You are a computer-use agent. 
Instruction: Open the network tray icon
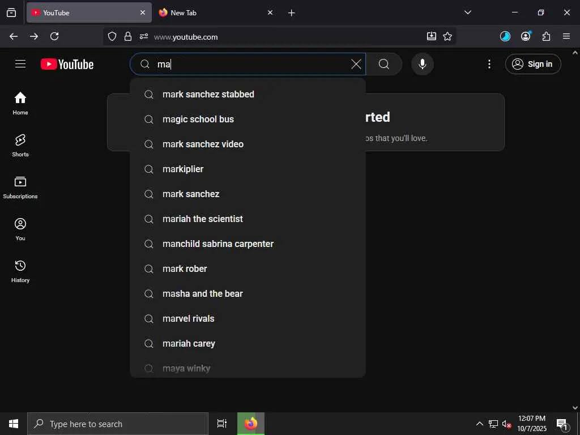tap(493, 424)
